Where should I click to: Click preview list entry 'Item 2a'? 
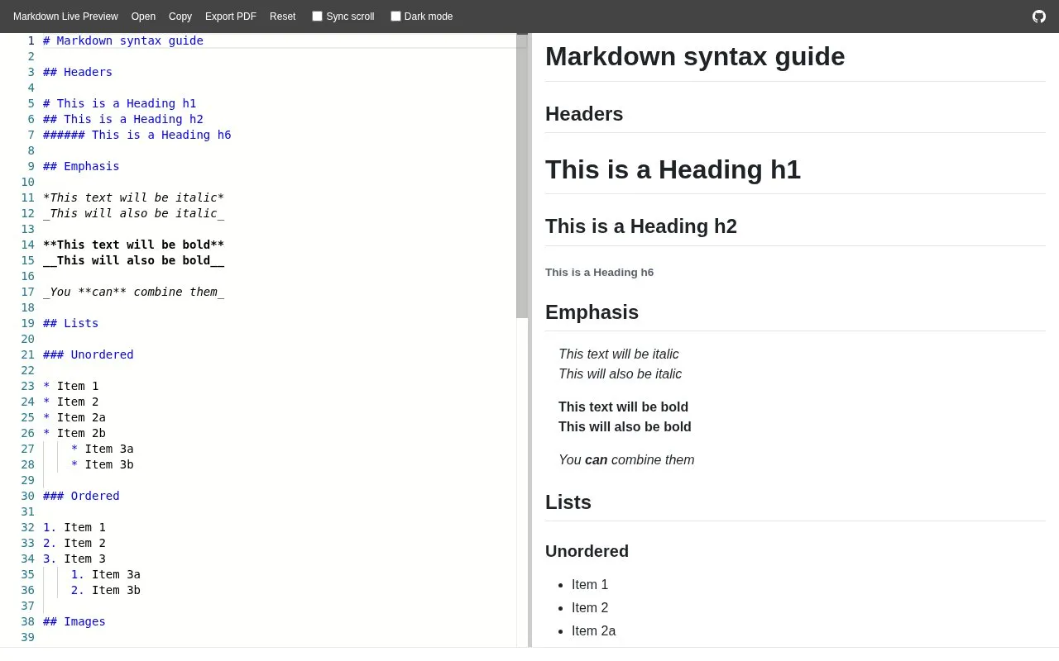click(x=593, y=631)
